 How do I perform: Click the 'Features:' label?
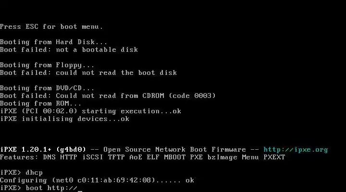click(x=19, y=157)
